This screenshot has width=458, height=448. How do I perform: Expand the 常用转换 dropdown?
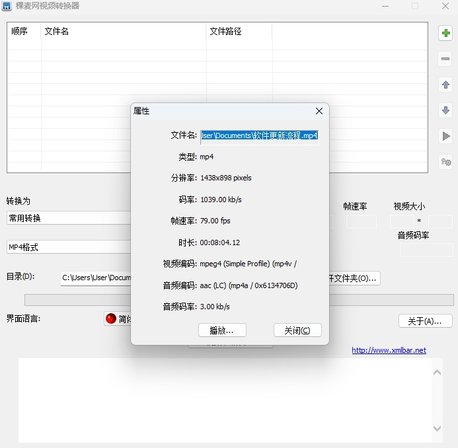[x=69, y=218]
